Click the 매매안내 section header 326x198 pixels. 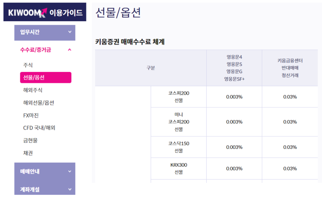pos(30,171)
